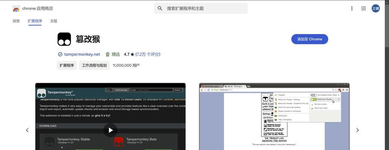Viewport: 389px width, 150px height.
Task: Go to the 主题 tab
Action: pos(53,21)
